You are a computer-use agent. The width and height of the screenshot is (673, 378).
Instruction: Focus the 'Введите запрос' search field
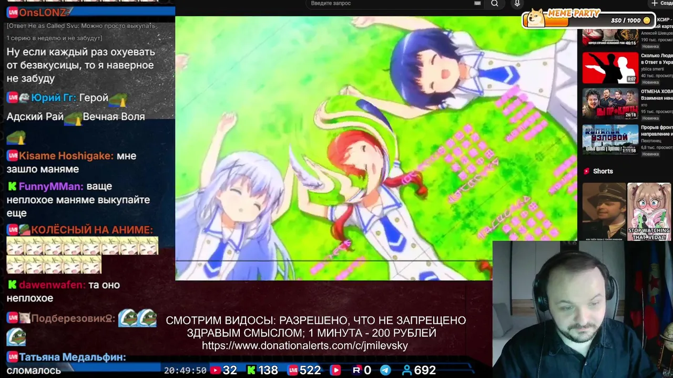click(394, 4)
